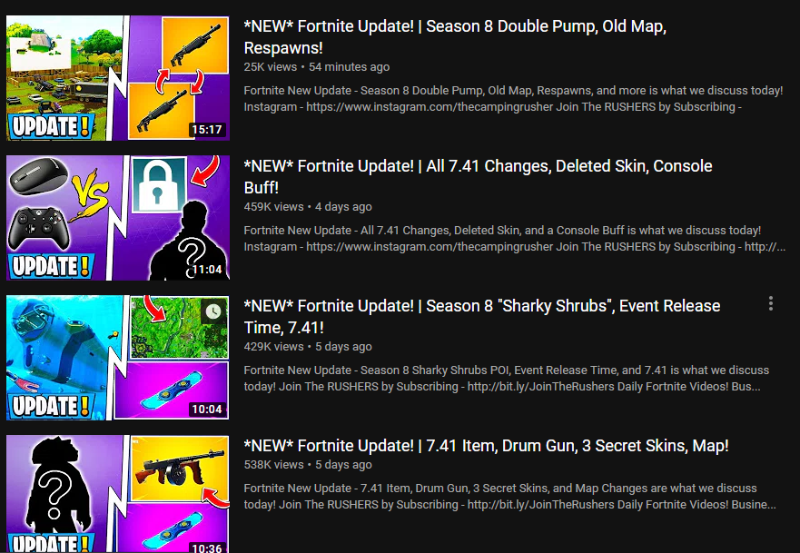Screen dimensions: 800x553
Task: Open the mouse vs controller thumbnail
Action: tap(118, 218)
